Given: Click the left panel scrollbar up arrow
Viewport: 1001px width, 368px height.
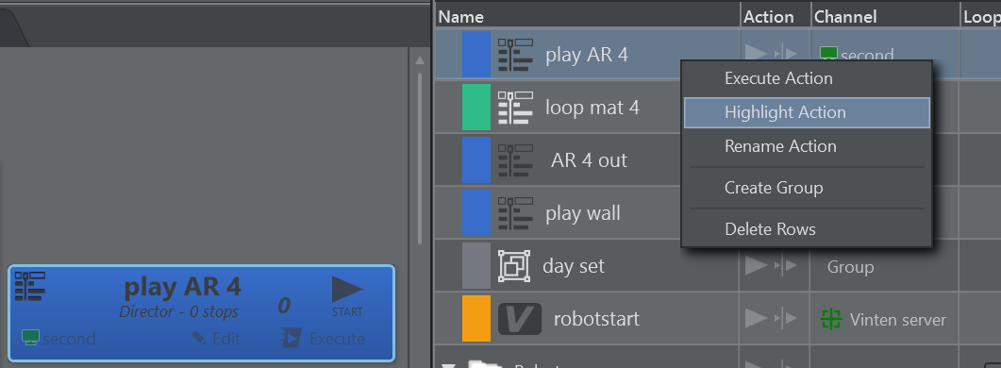Looking at the screenshot, I should pos(420,60).
